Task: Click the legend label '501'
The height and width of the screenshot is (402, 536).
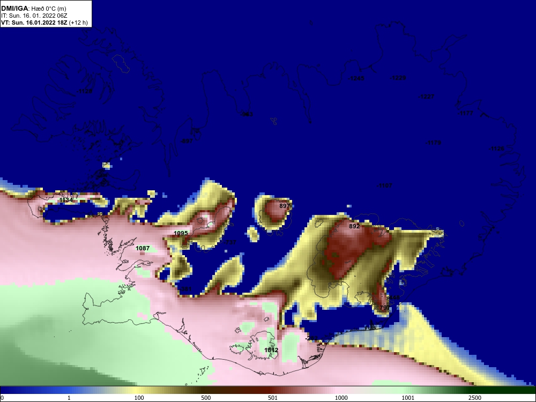Action: (273, 398)
